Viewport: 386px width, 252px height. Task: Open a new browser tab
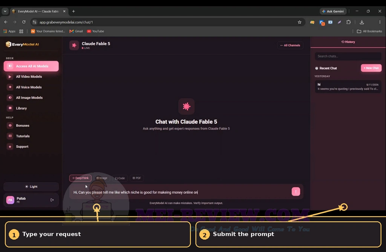pyautogui.click(x=74, y=11)
